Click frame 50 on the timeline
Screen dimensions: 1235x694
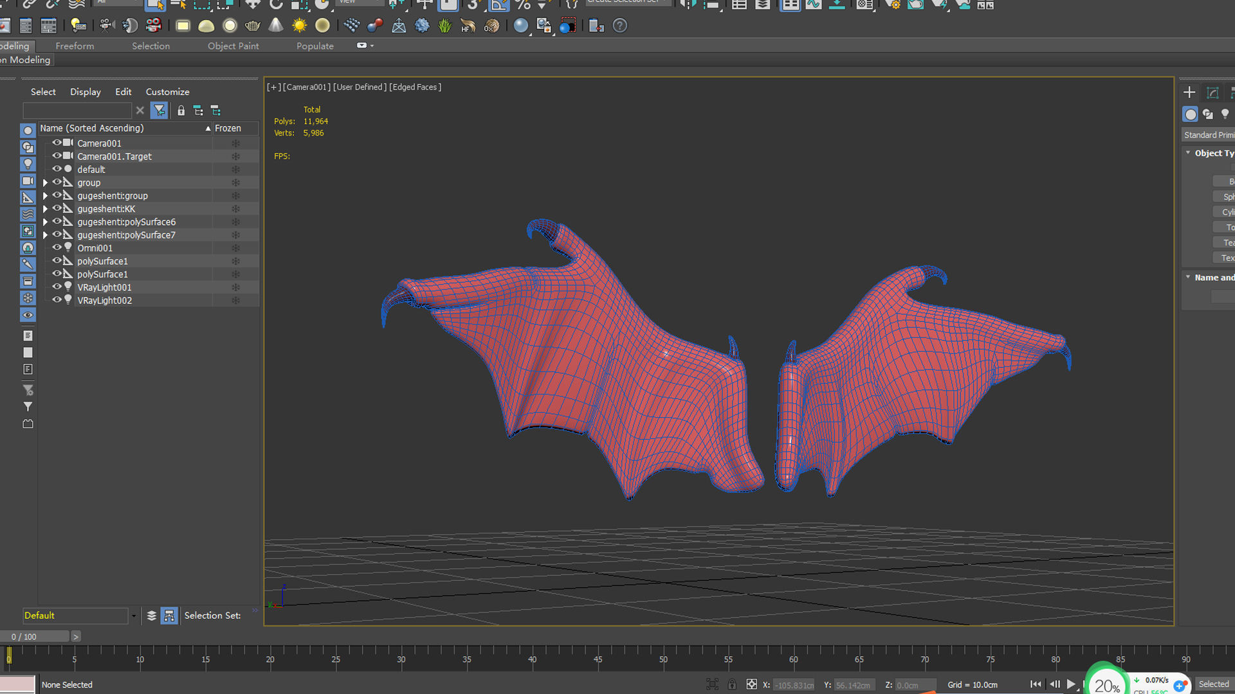click(663, 658)
